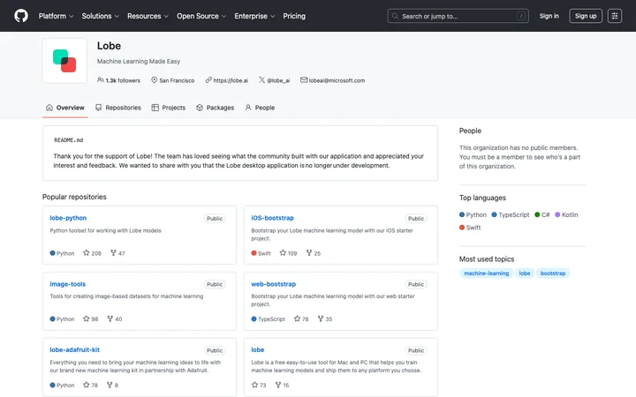Open the image-tools repository link
636x397 pixels.
pos(68,284)
